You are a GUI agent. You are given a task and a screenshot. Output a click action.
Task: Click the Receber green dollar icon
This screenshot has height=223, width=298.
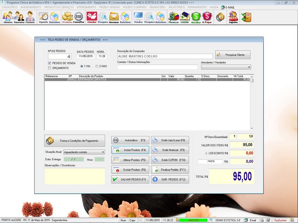click(x=196, y=17)
